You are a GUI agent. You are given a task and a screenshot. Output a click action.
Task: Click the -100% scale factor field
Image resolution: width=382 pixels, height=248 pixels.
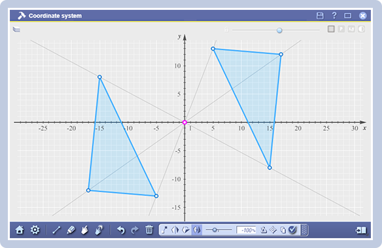coord(247,230)
